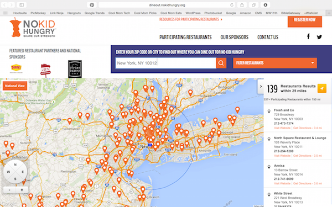332x207 pixels.
Task: Select the Fresh and Co restaurant name
Action: point(284,110)
